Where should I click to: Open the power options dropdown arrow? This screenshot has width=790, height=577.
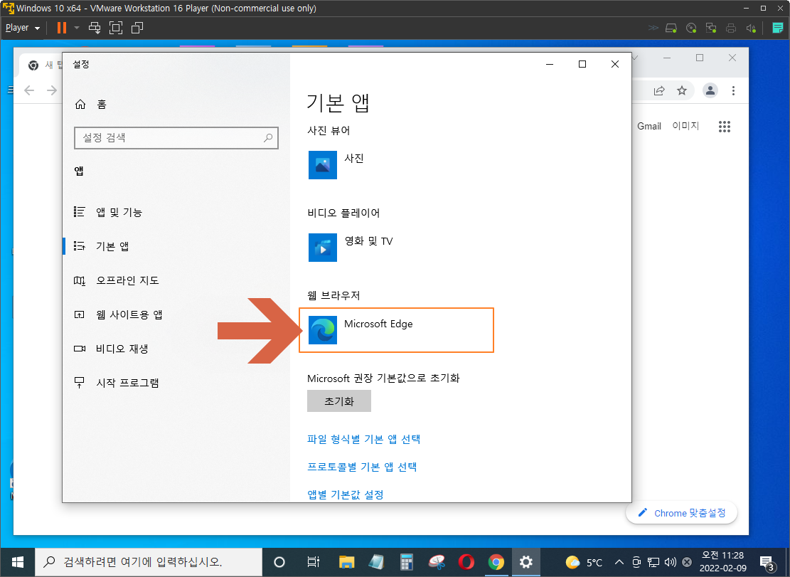click(77, 28)
